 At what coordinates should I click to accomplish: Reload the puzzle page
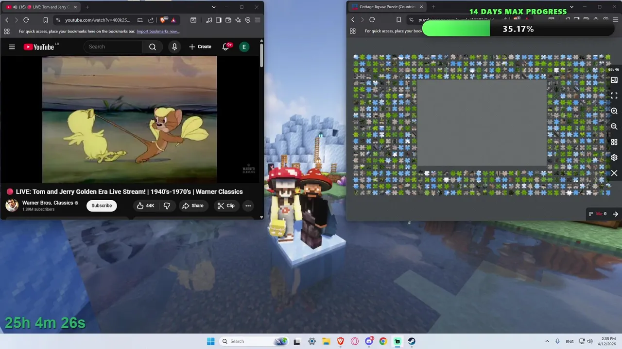tap(372, 20)
